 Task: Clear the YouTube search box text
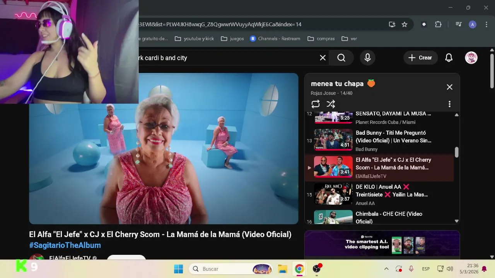click(x=323, y=58)
